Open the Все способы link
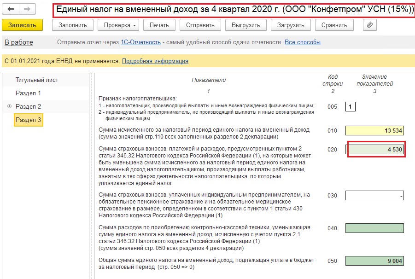The height and width of the screenshot is (279, 415). pyautogui.click(x=303, y=42)
